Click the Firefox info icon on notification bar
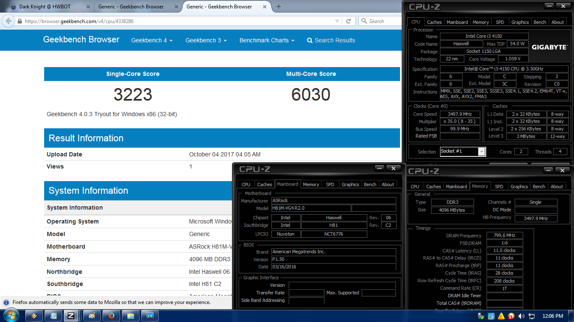Image resolution: width=574 pixels, height=322 pixels. pos(6,302)
